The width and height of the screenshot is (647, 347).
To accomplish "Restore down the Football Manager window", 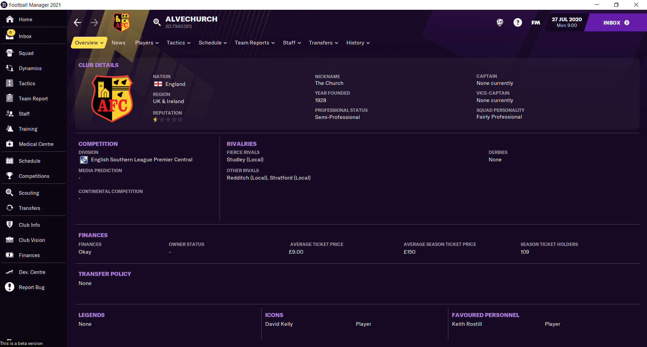I will tap(616, 5).
